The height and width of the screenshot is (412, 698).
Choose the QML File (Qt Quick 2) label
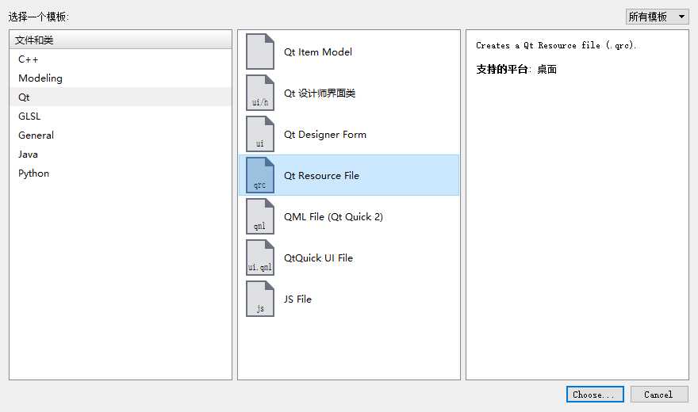coord(333,217)
